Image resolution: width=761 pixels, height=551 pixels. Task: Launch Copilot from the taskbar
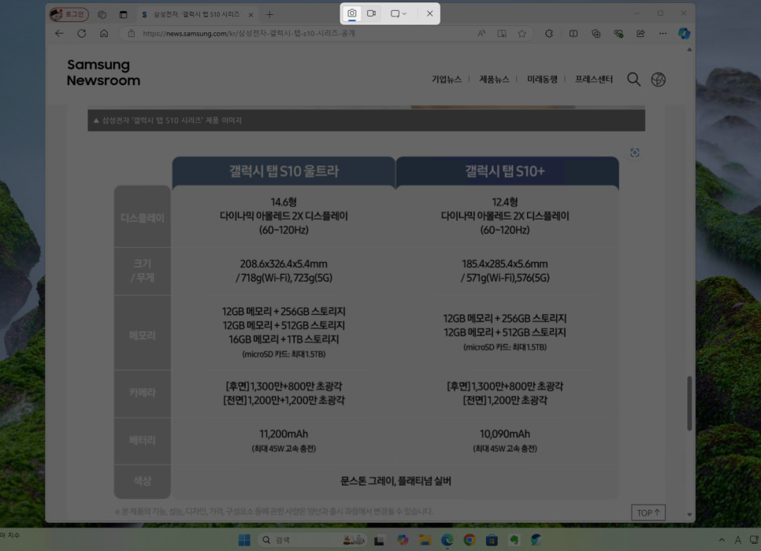[403, 540]
